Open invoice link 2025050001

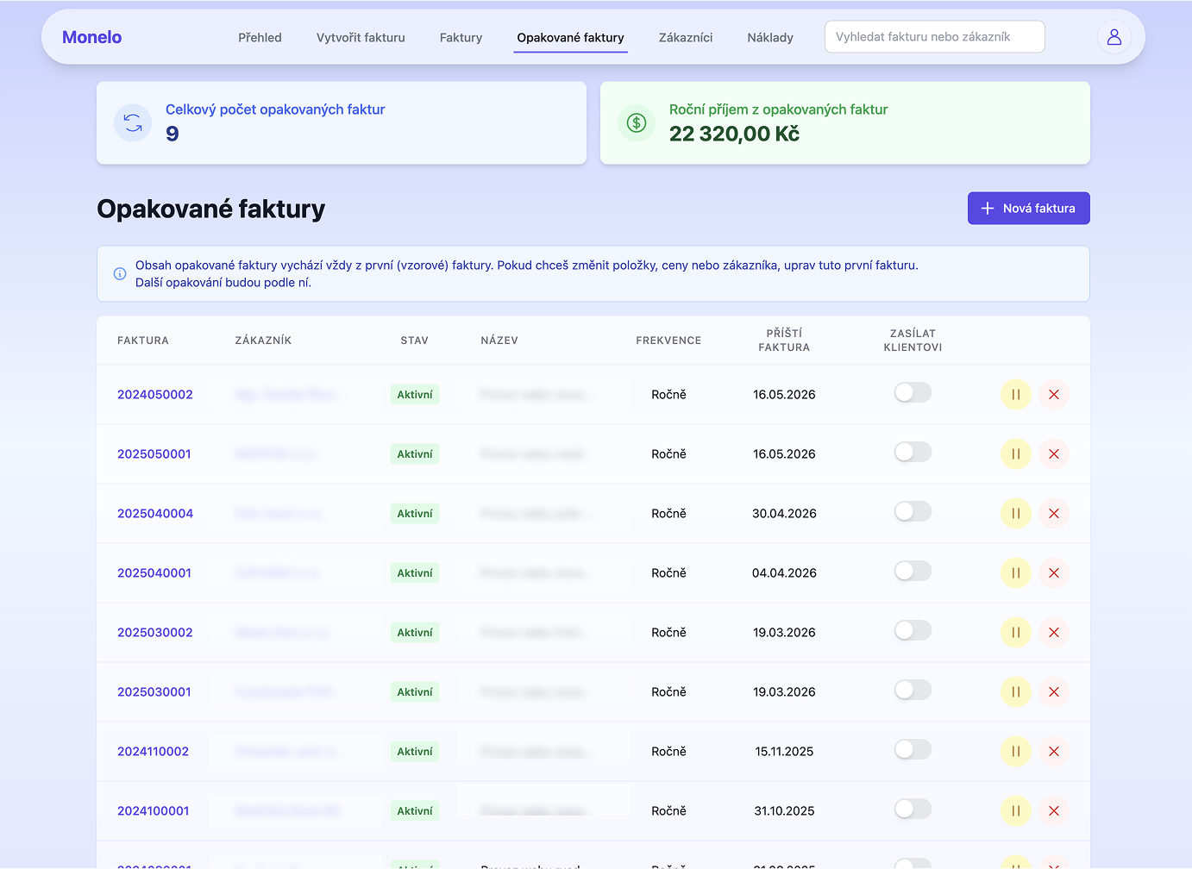[154, 454]
